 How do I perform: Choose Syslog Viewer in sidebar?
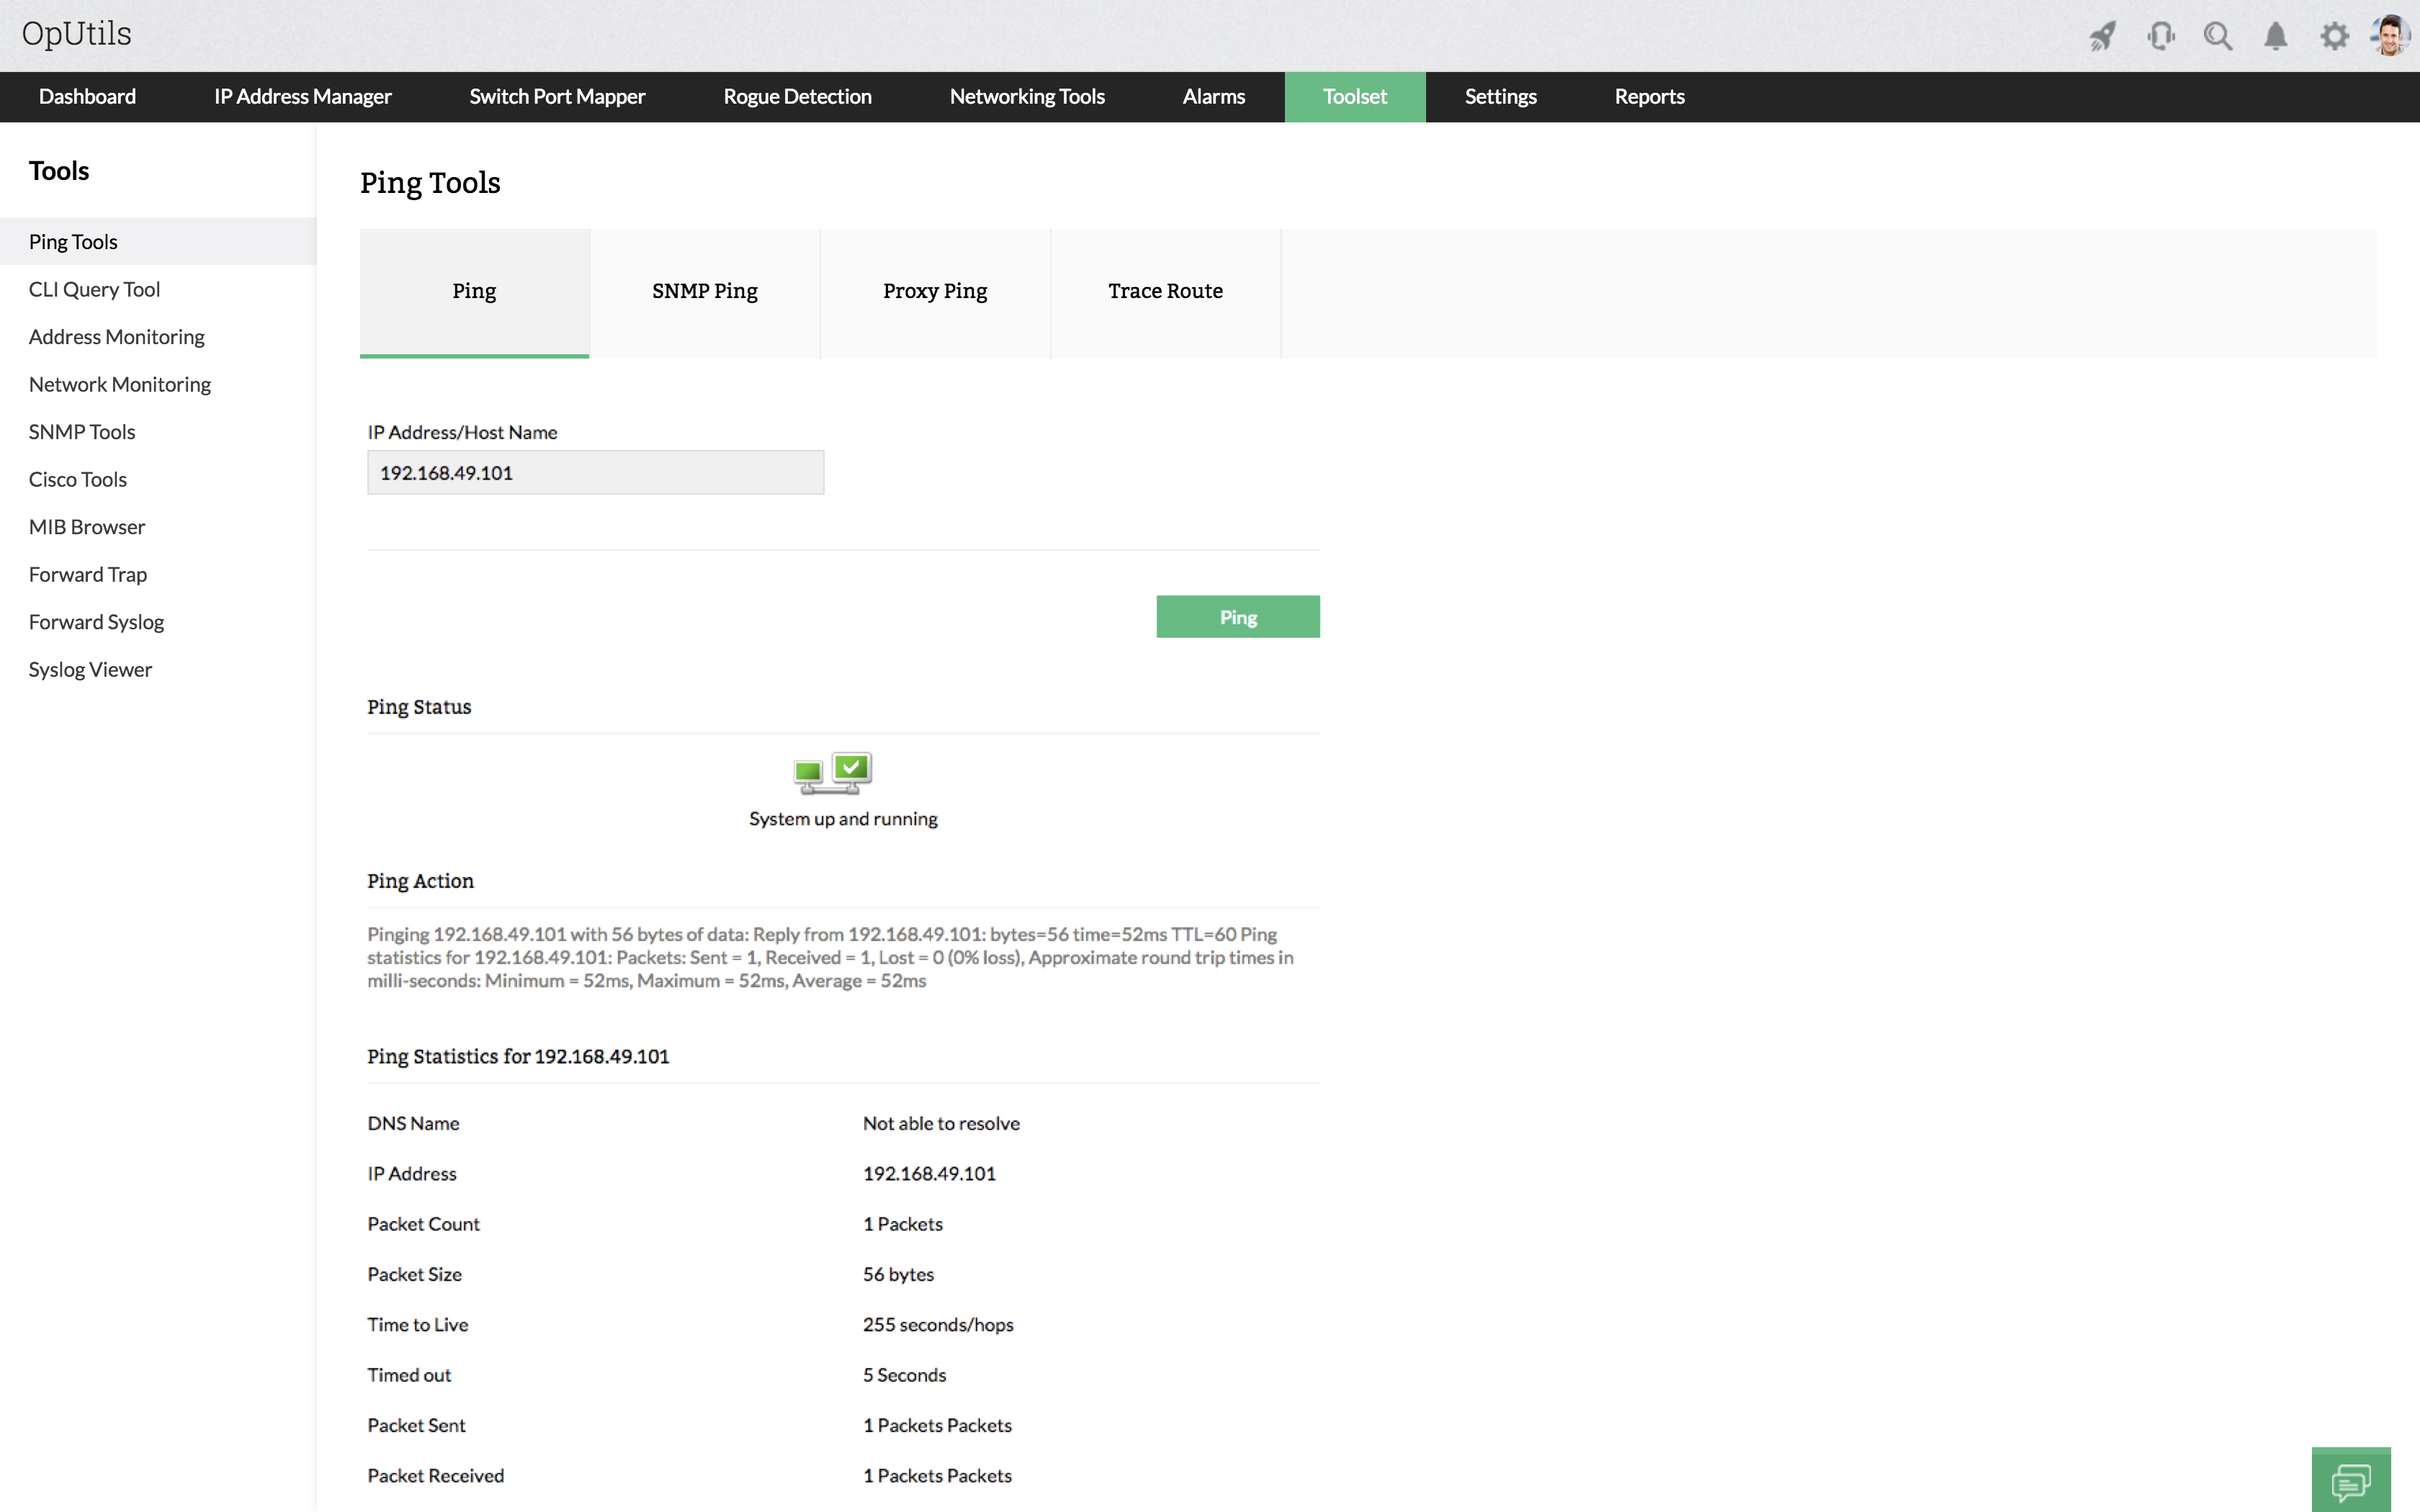90,670
